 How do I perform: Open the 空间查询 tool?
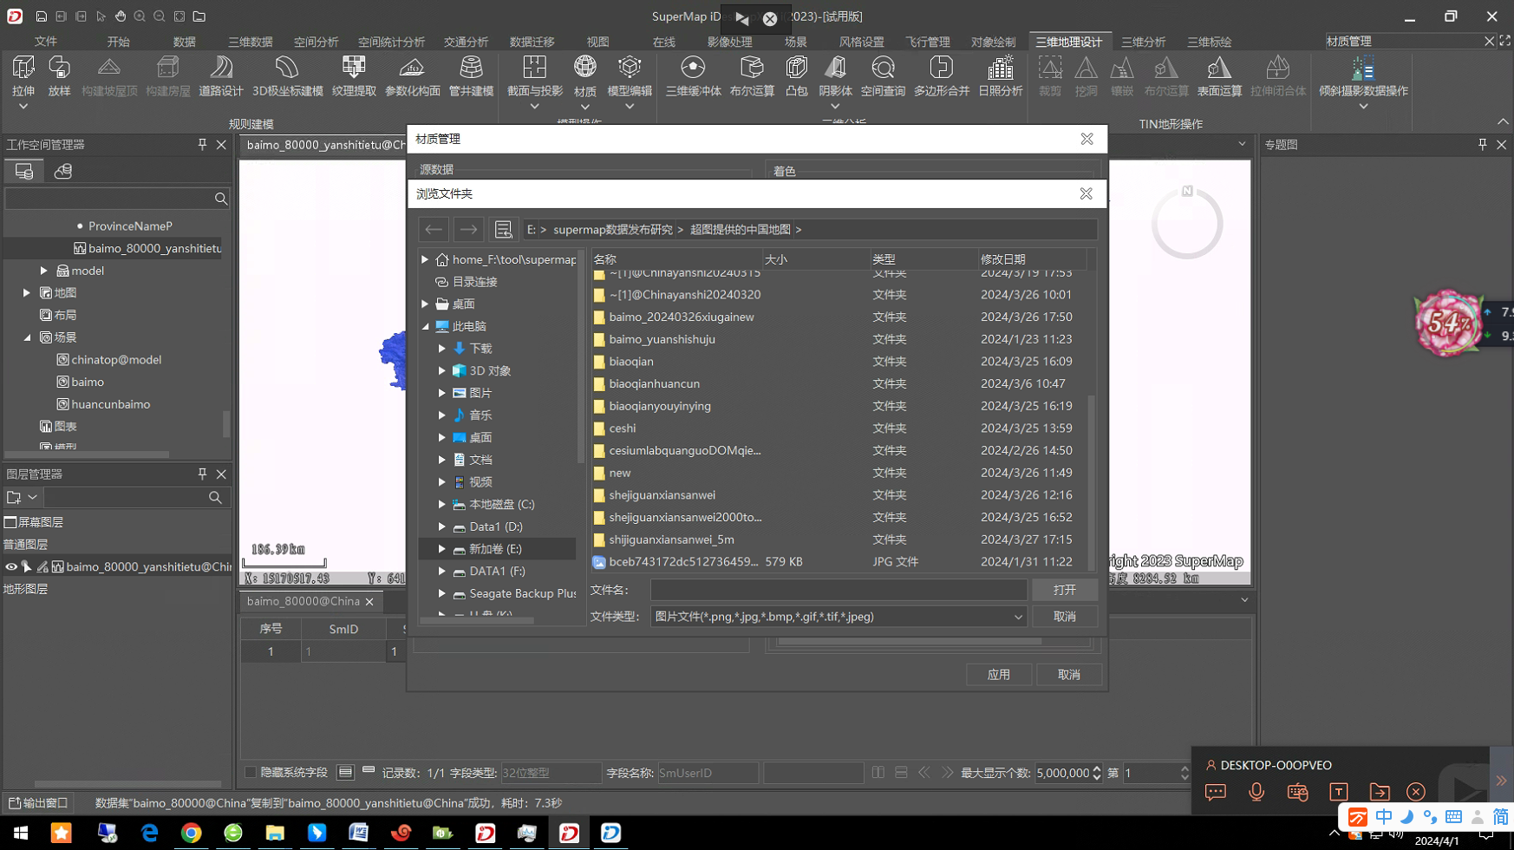pyautogui.click(x=883, y=75)
